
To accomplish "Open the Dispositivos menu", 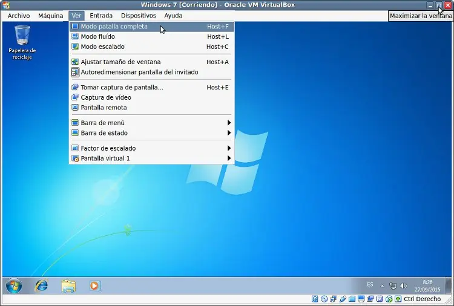I will (139, 16).
